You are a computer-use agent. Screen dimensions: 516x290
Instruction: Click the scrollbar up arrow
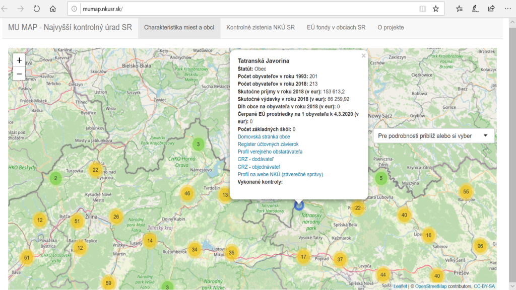(x=512, y=22)
